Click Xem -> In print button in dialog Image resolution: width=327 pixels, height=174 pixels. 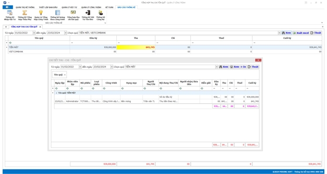point(238,67)
